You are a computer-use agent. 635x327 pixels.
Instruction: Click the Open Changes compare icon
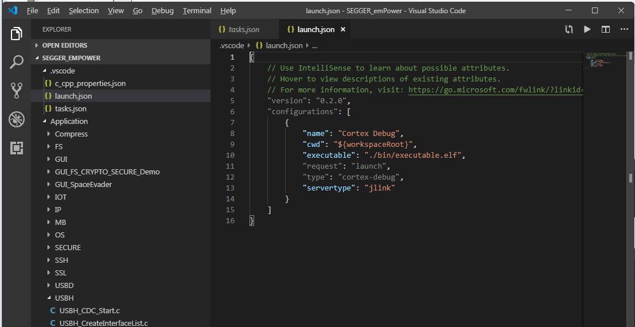[x=568, y=29]
